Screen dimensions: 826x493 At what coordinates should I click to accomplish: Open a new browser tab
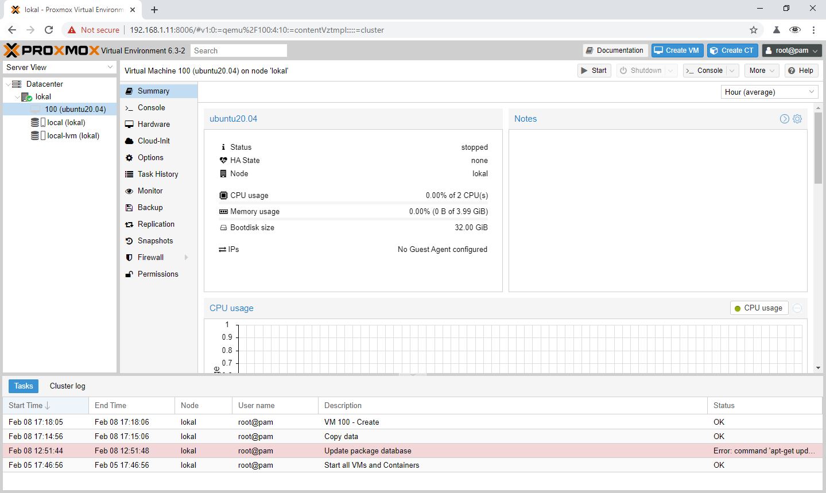pos(154,10)
